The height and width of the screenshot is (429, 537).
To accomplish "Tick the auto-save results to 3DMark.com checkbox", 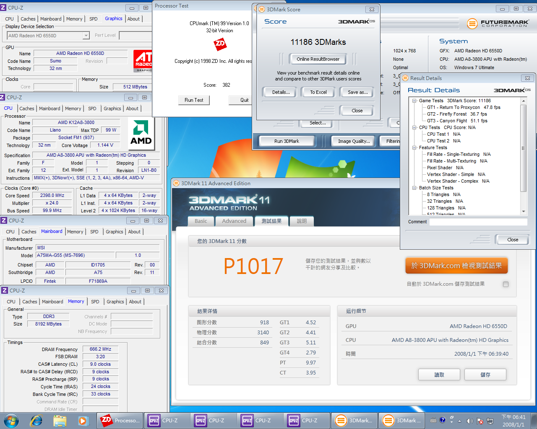I will 506,284.
